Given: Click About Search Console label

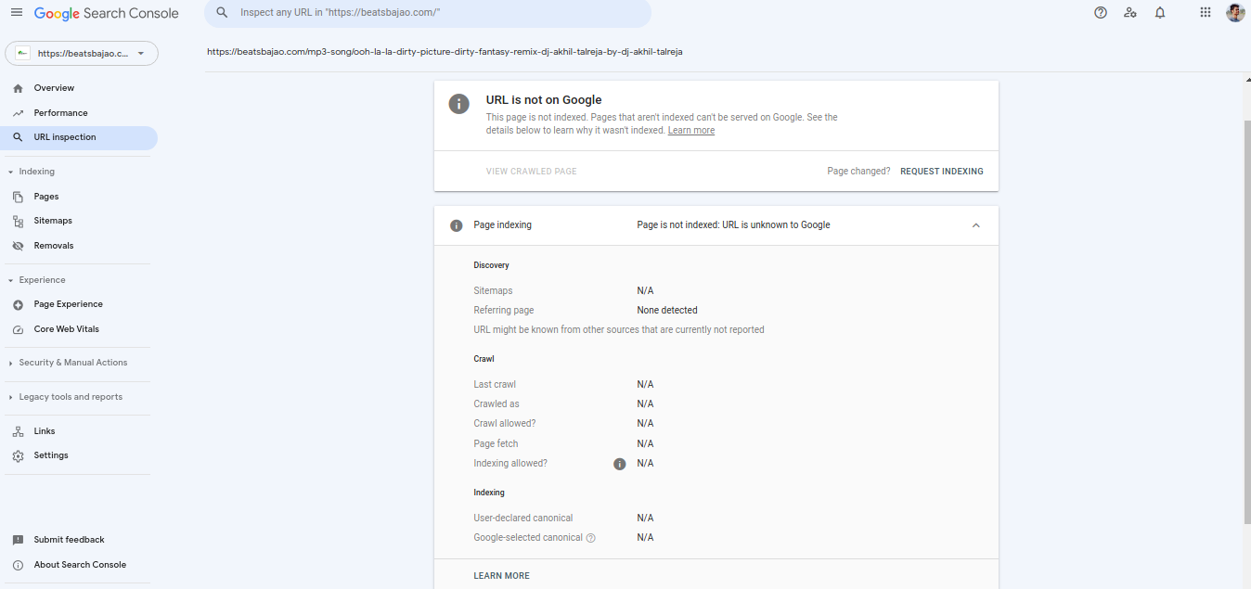Looking at the screenshot, I should coord(80,565).
